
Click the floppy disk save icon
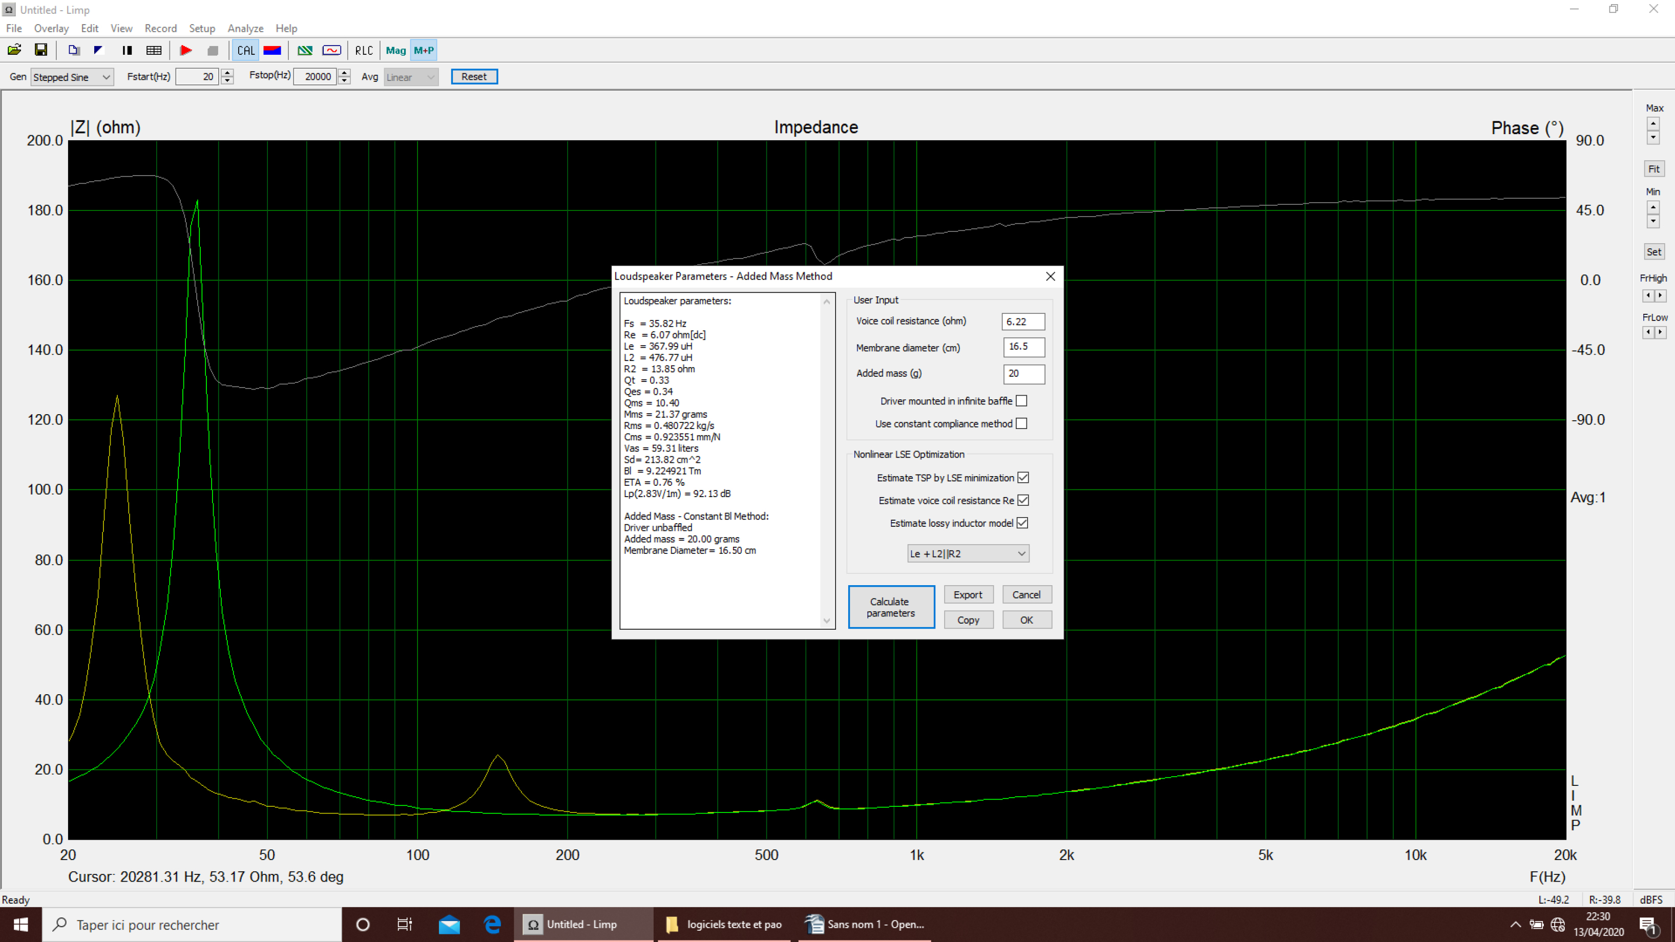41,50
